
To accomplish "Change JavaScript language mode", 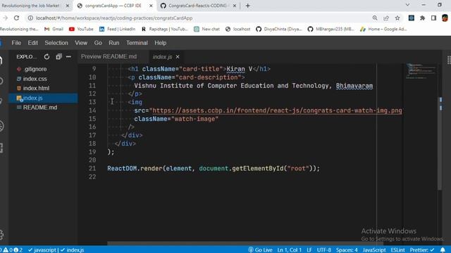I will click(374, 250).
